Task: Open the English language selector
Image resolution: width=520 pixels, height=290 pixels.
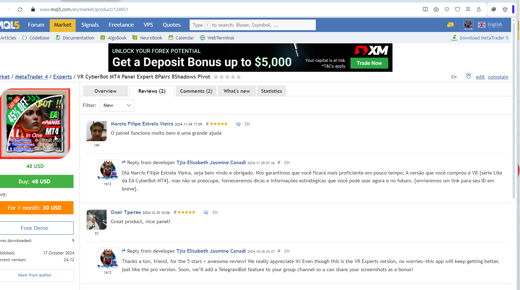Action: pos(495,25)
